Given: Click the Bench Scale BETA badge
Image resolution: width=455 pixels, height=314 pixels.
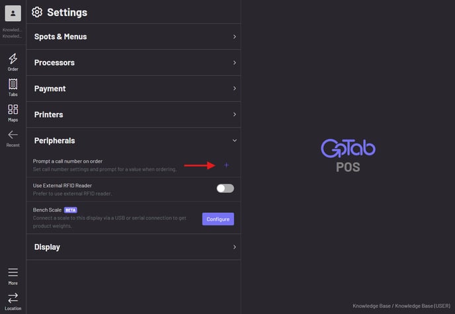Looking at the screenshot, I should tap(71, 210).
